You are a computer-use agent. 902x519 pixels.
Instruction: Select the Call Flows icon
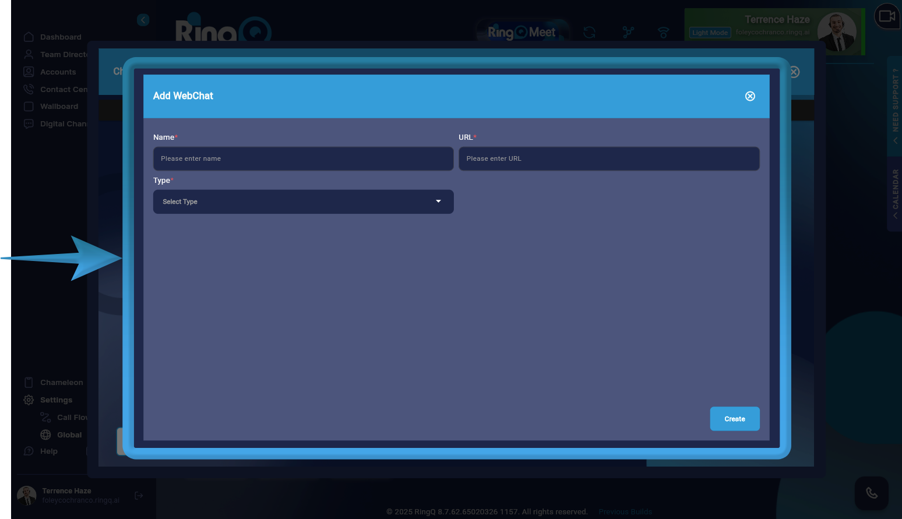[x=45, y=417]
